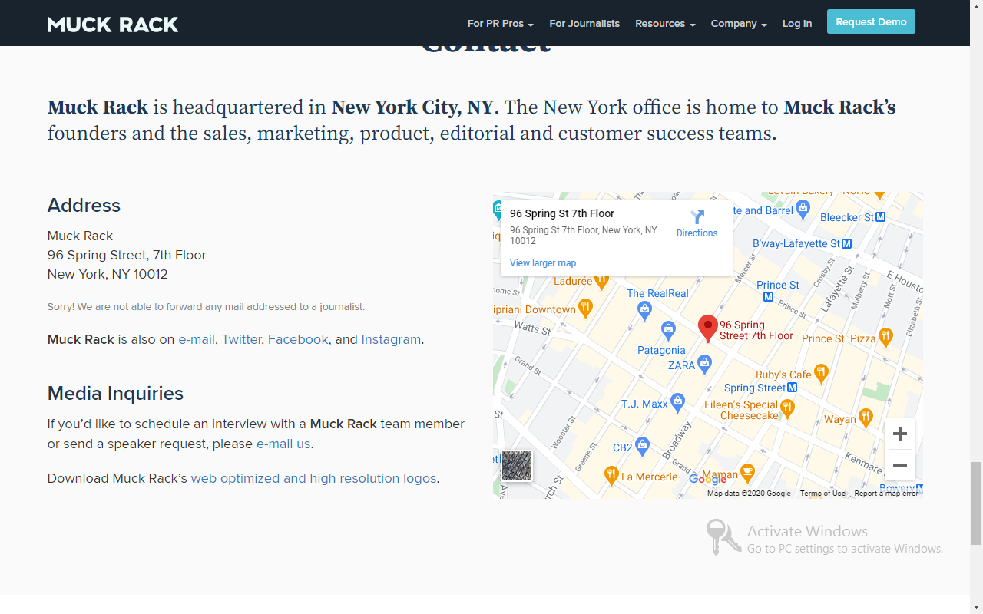This screenshot has width=983, height=614.
Task: Click the page vertical scrollbar thumb
Action: (977, 503)
